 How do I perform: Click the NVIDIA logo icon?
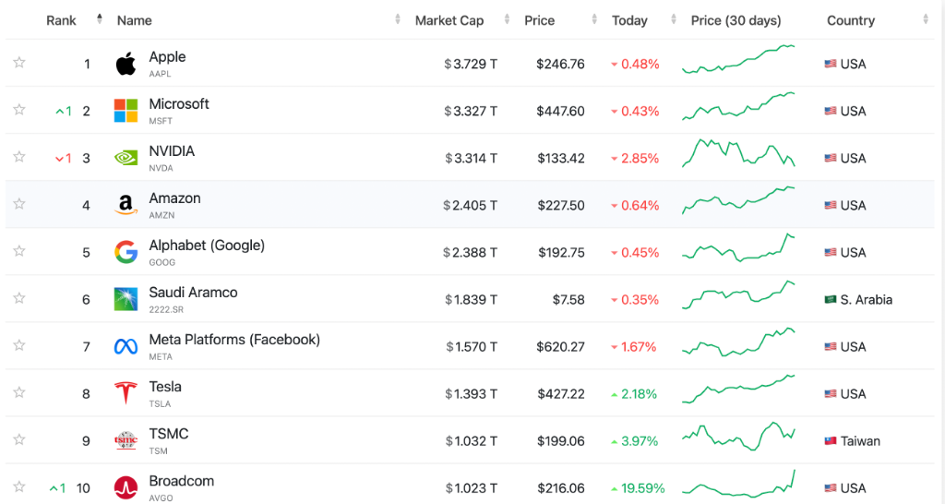[x=126, y=158]
